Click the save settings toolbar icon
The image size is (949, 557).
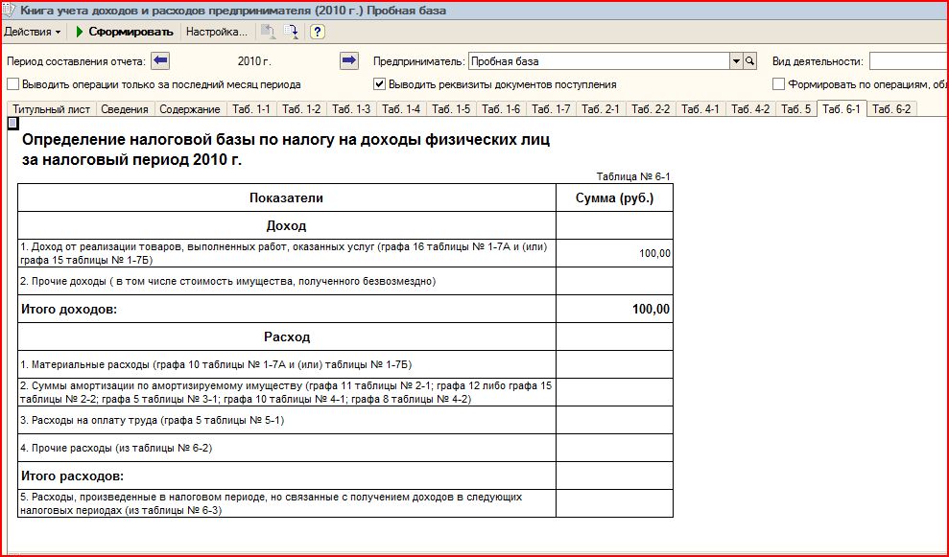pyautogui.click(x=268, y=32)
